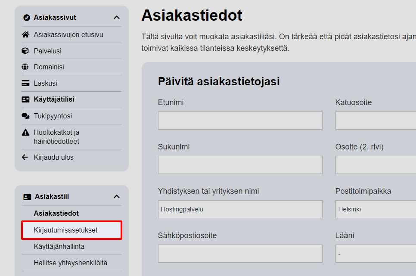Focus the Sukunimi text field
Screen dimensions: 416x276
click(x=240, y=165)
